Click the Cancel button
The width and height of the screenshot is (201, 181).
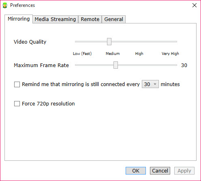[x=160, y=171]
